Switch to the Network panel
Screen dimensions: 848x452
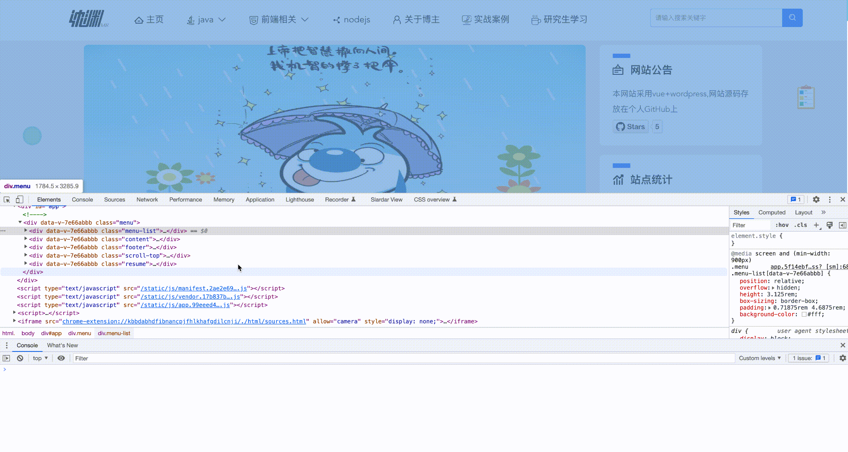coord(147,199)
